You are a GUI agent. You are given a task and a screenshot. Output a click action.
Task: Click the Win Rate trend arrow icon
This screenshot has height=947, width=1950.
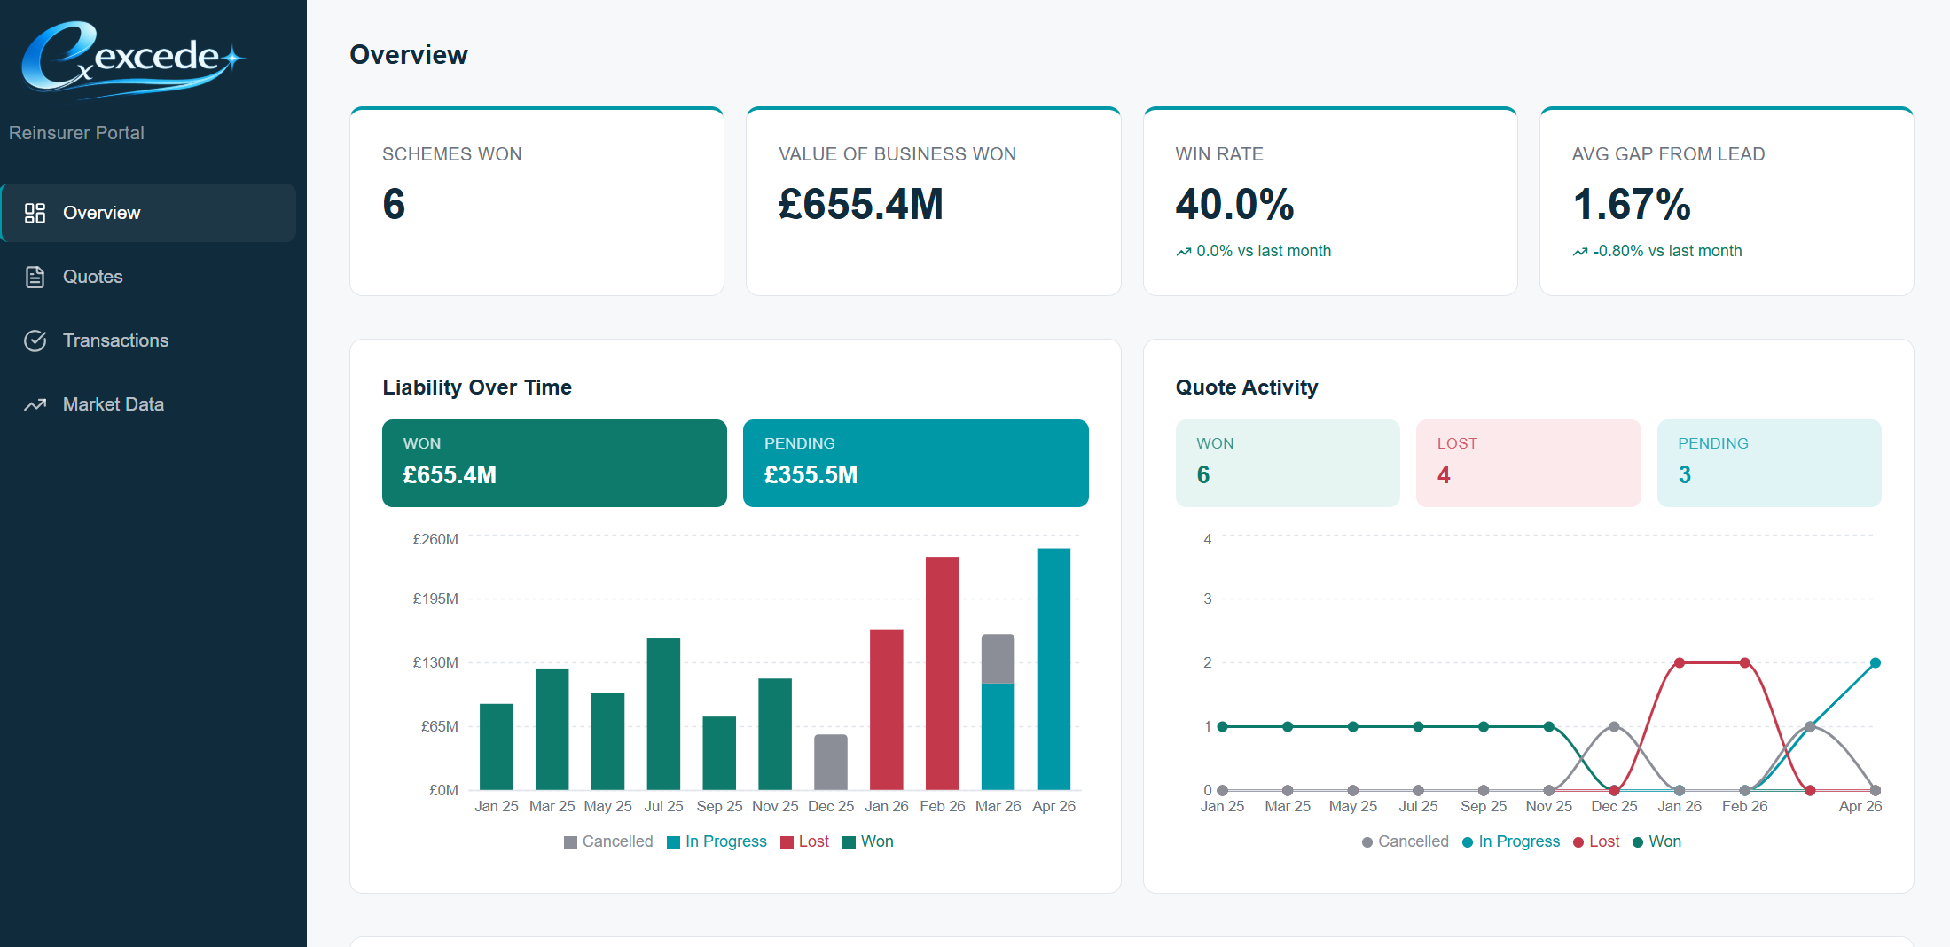pyautogui.click(x=1183, y=252)
